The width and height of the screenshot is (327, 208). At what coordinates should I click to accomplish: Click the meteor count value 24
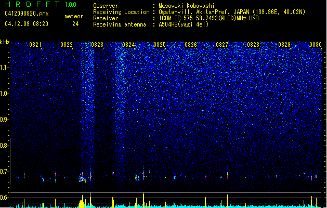[75, 24]
